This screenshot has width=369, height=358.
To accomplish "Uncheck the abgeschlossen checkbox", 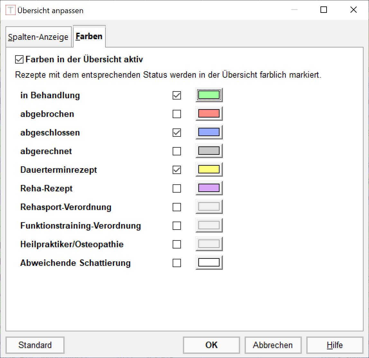I will tap(177, 133).
